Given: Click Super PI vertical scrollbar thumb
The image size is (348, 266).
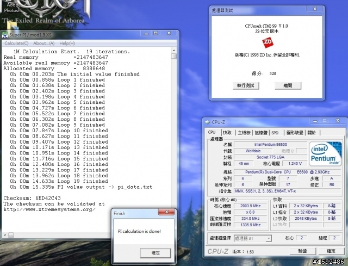Looking at the screenshot, I should click(174, 56).
